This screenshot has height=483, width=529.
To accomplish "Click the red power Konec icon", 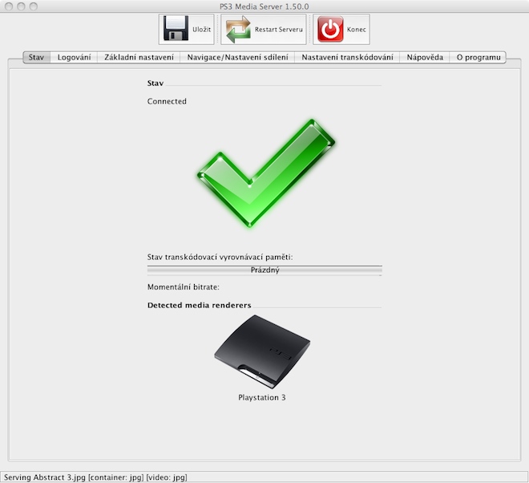I will [330, 29].
